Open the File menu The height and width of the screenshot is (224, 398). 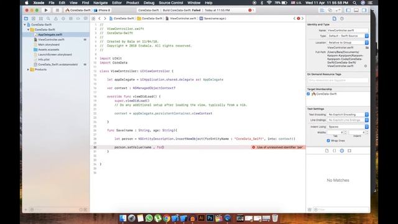click(x=52, y=2)
